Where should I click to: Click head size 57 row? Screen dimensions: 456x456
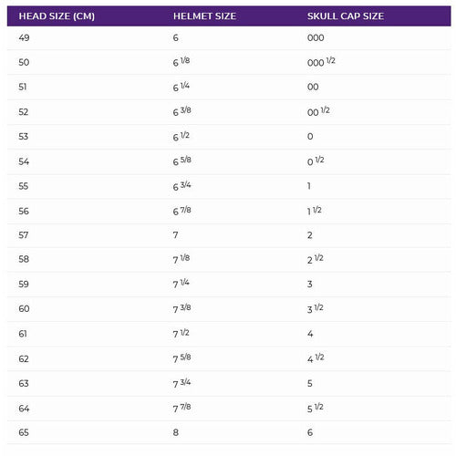(229, 235)
